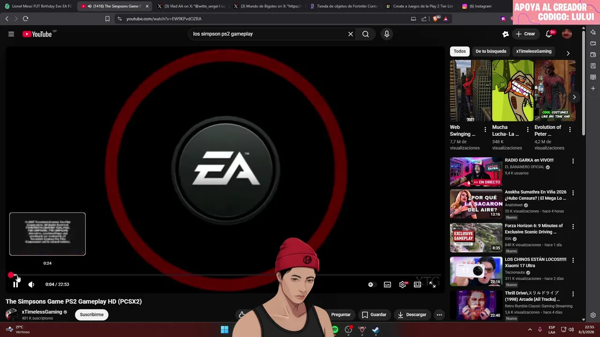This screenshot has width=600, height=337.
Task: Open share icon in address bar
Action: [424, 19]
